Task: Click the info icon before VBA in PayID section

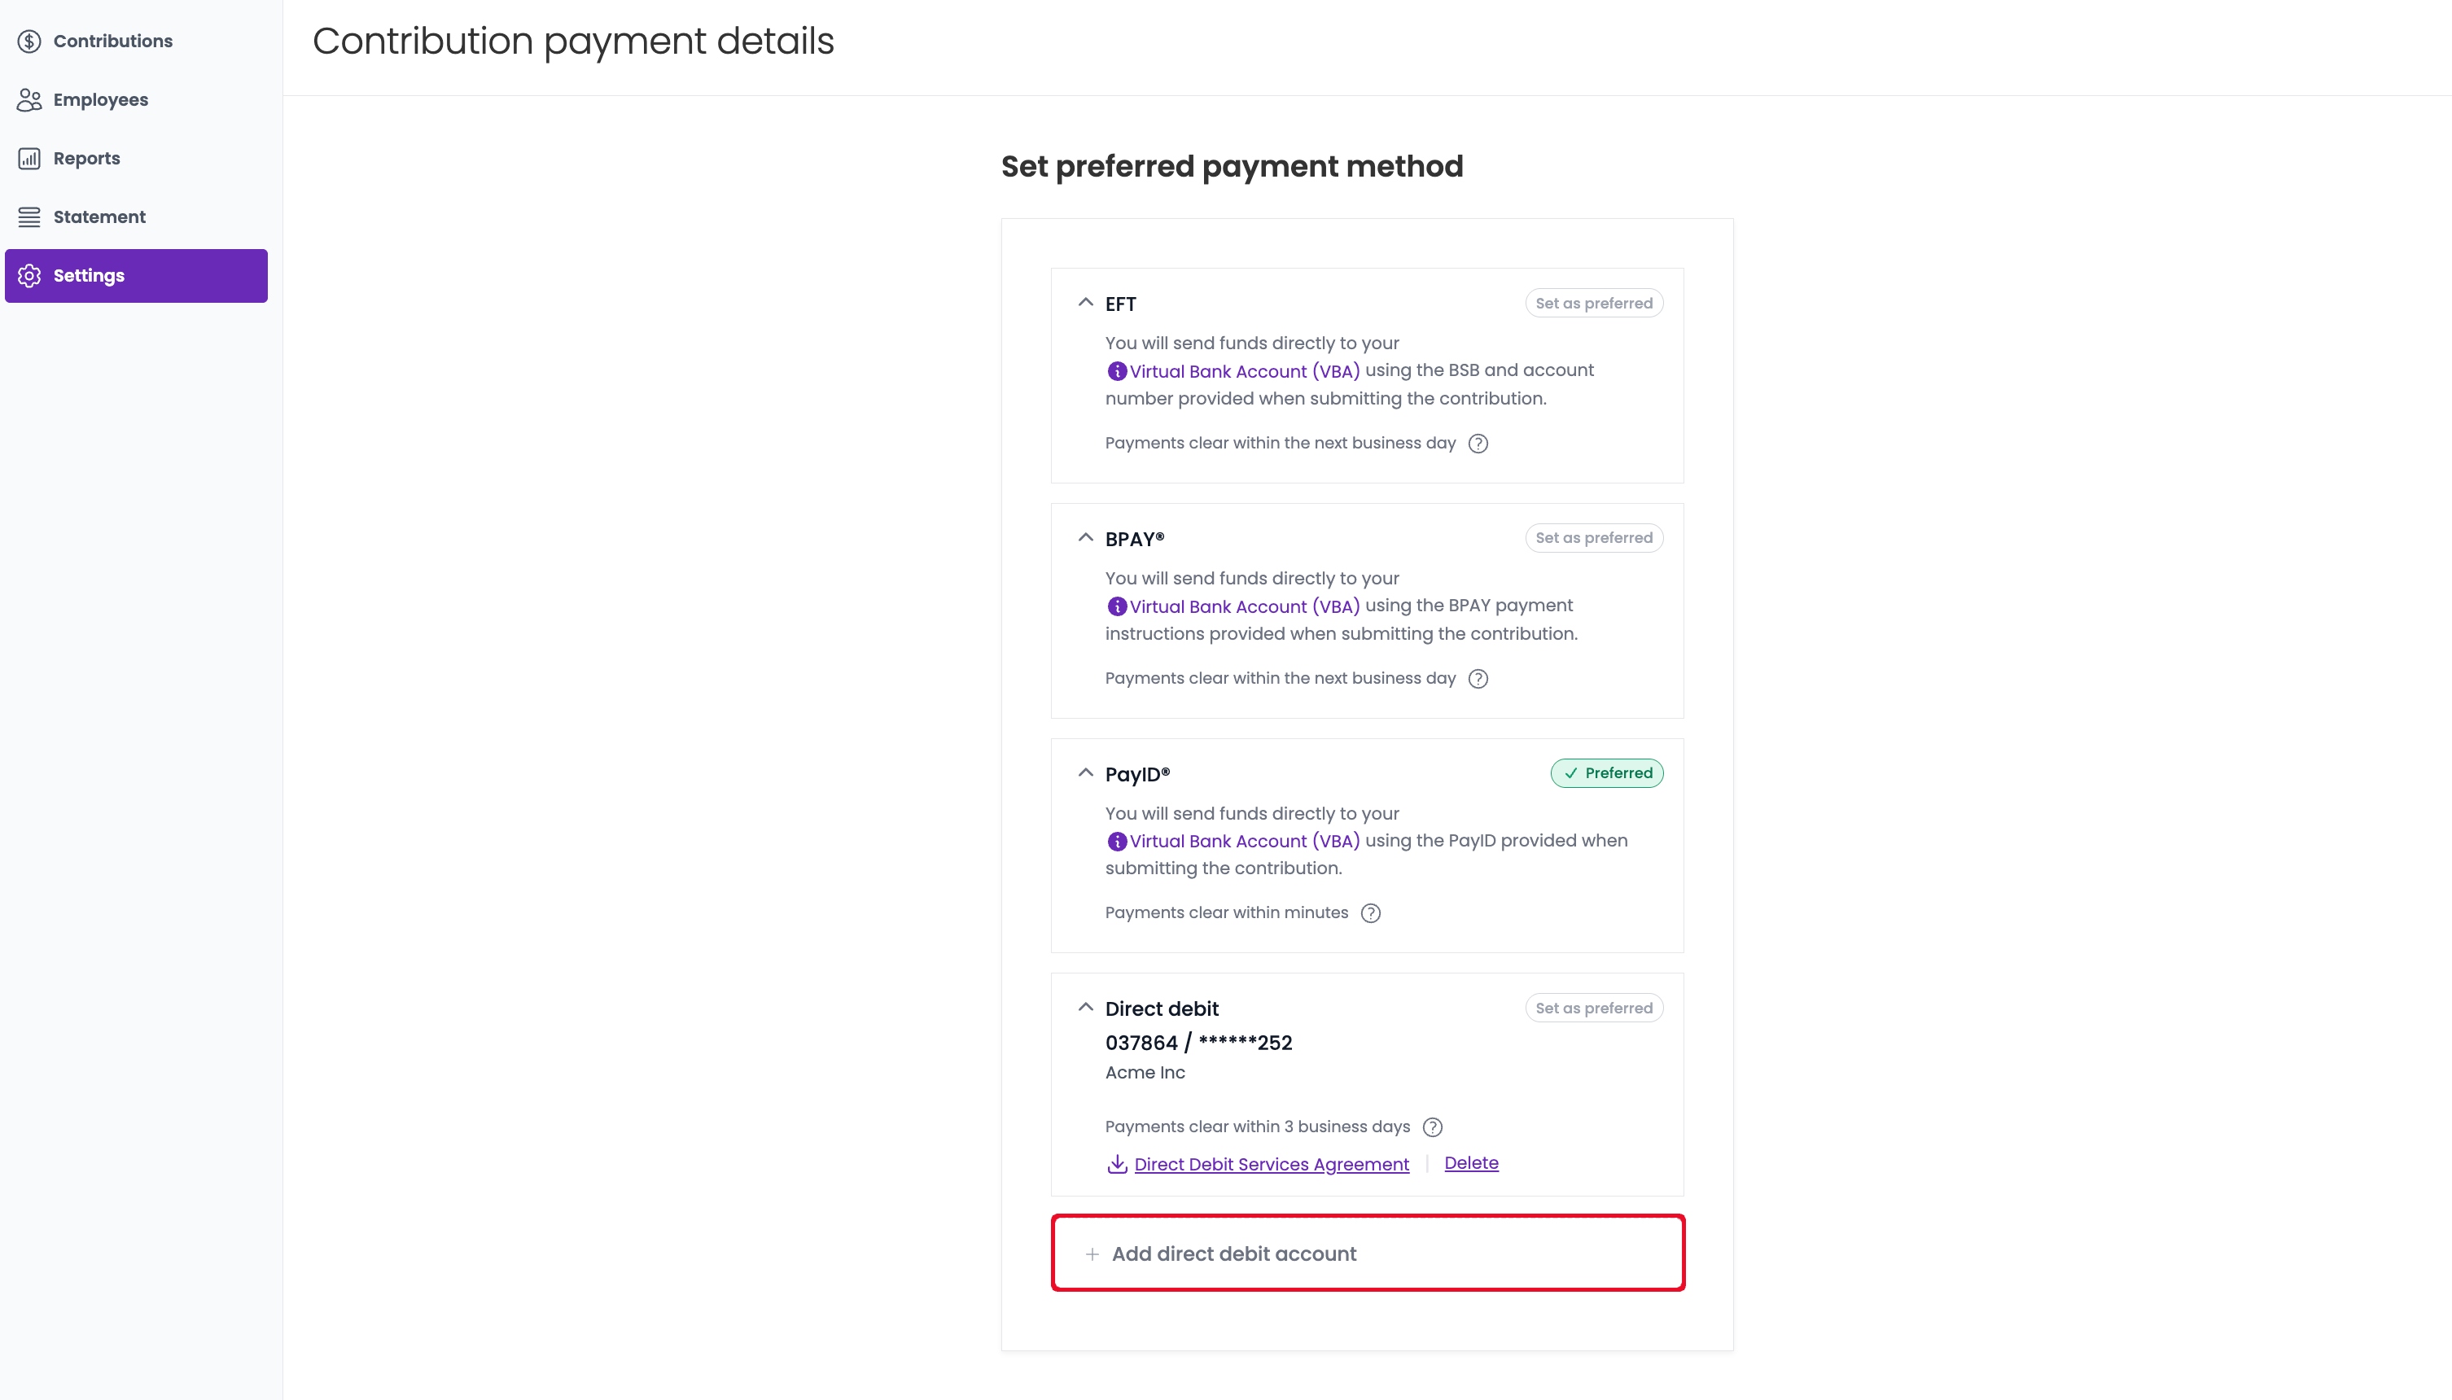Action: [1116, 842]
